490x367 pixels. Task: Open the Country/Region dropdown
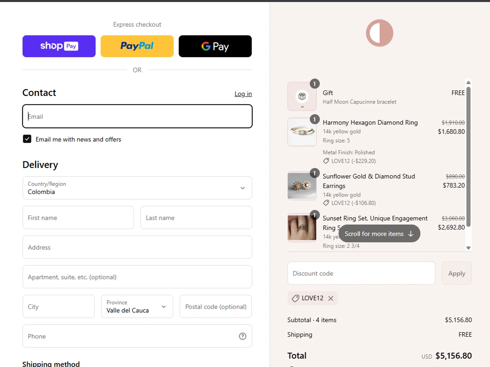pyautogui.click(x=137, y=188)
